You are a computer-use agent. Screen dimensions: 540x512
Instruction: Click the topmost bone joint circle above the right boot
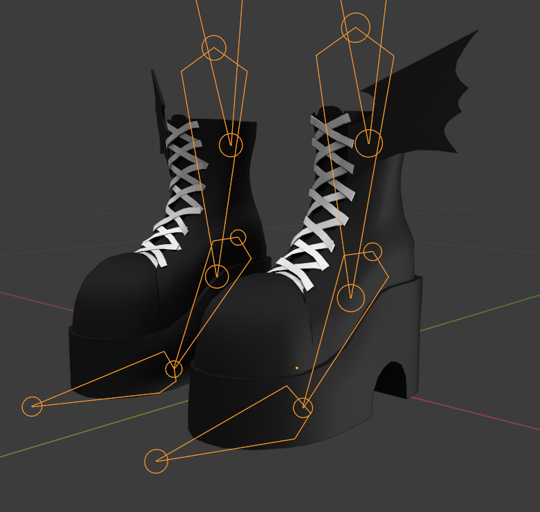click(x=356, y=28)
